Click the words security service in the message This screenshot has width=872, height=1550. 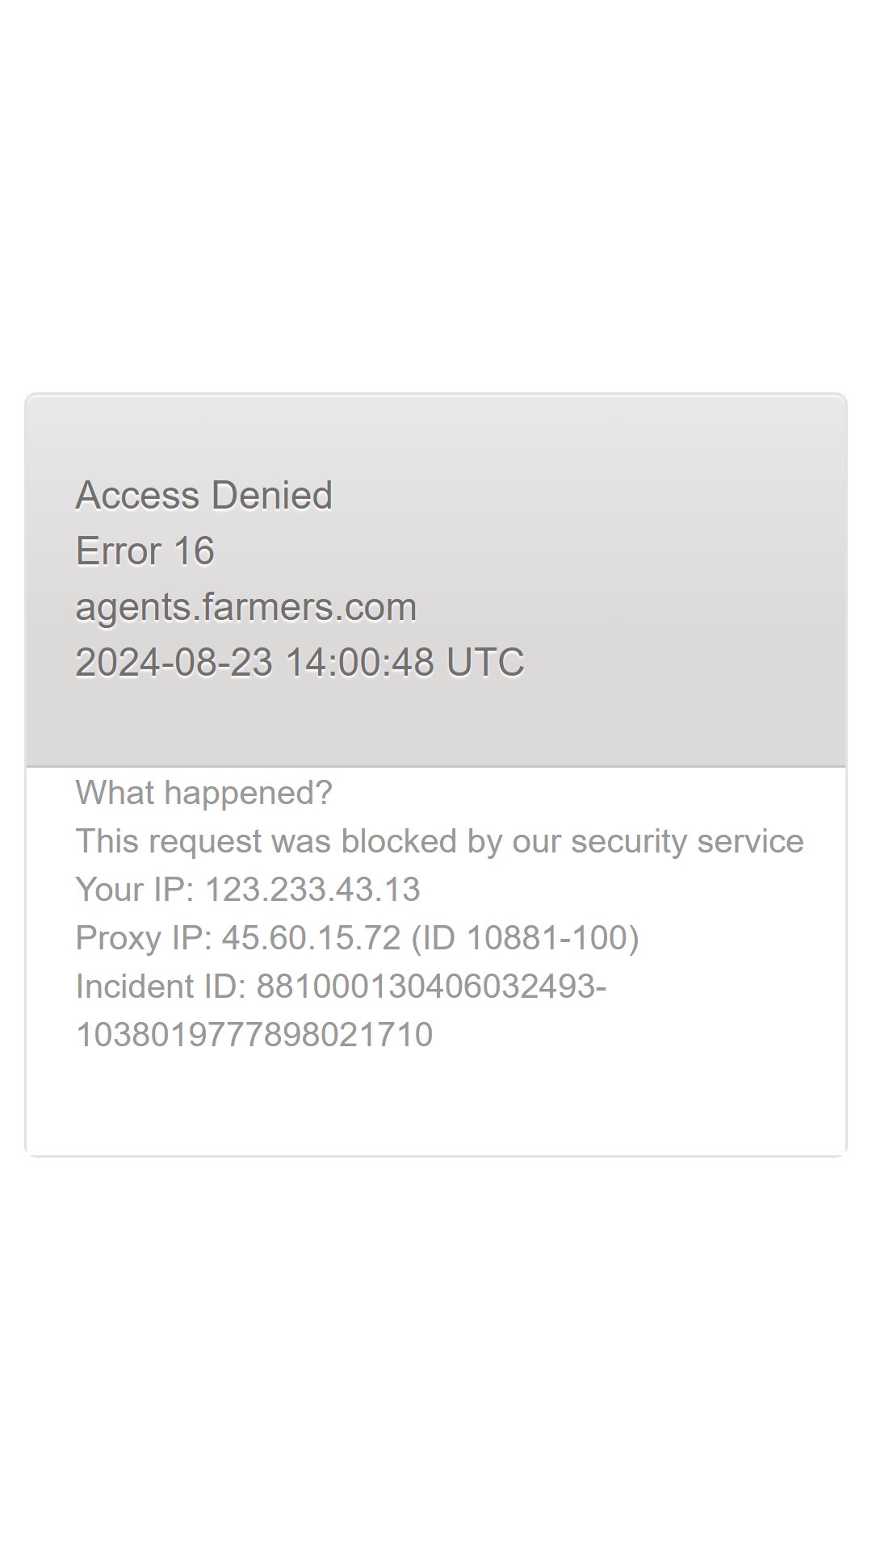coord(687,841)
